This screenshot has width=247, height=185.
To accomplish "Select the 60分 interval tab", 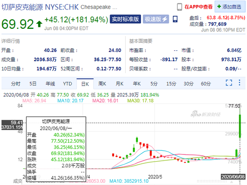I will pyautogui.click(x=206, y=84).
